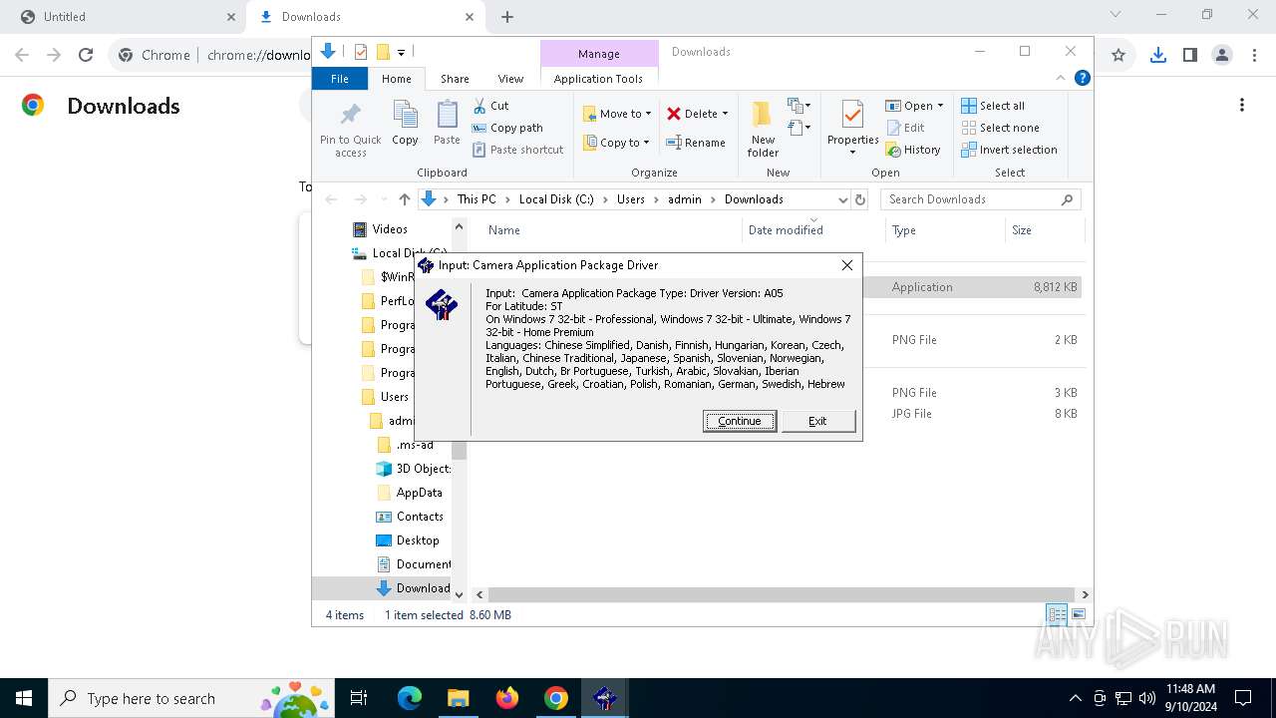Image resolution: width=1276 pixels, height=718 pixels.
Task: Click Continue in the Camera Driver dialog
Action: [x=739, y=421]
